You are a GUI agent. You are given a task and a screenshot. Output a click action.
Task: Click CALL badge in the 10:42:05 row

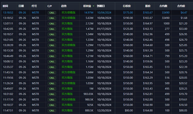coord(52,29)
